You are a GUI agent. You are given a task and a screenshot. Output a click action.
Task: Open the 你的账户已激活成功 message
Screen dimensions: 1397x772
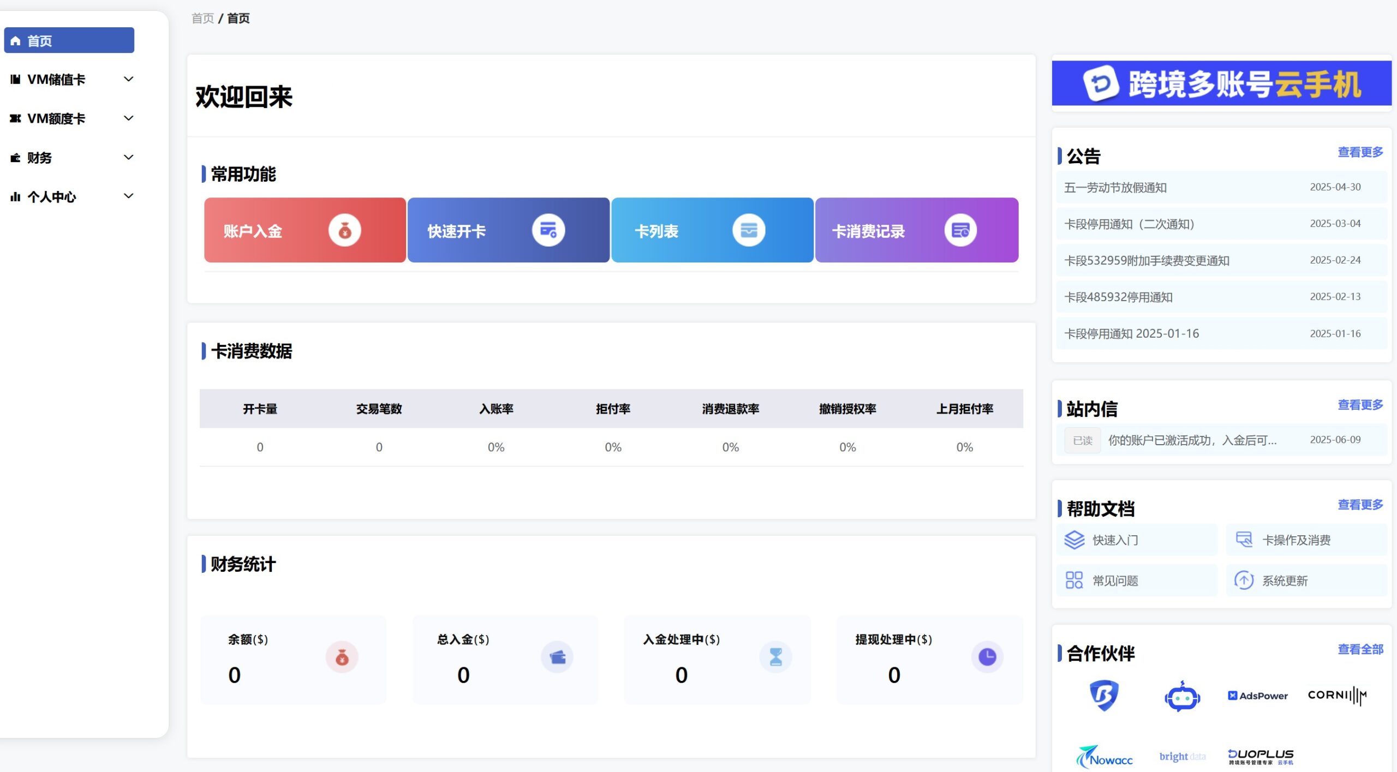[1221, 440]
